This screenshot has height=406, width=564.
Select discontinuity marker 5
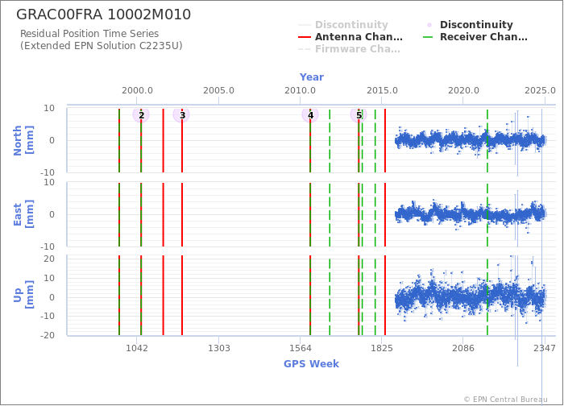(359, 115)
